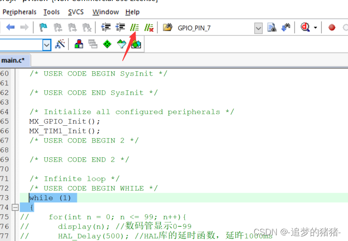Click the Find document search icon
The width and height of the screenshot is (348, 241).
click(x=272, y=27)
